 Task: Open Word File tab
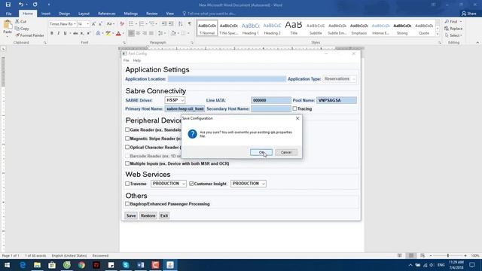click(x=8, y=14)
